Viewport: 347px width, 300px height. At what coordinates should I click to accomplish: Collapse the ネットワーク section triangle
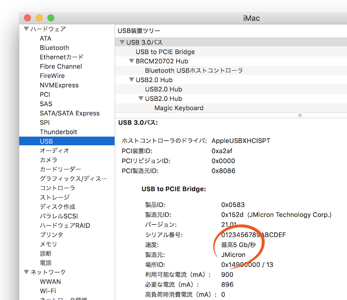[27, 272]
